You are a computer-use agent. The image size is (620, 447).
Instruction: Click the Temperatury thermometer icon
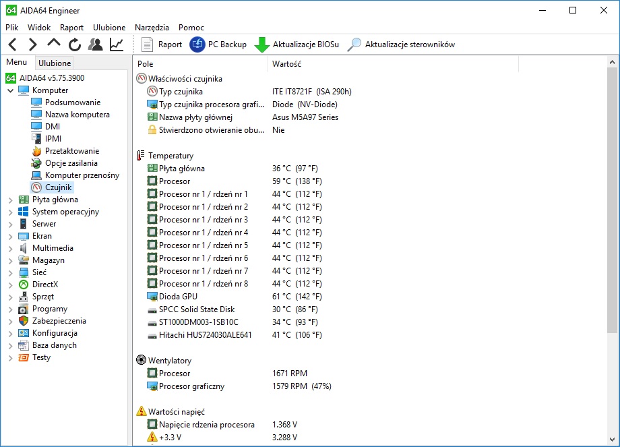coord(140,156)
